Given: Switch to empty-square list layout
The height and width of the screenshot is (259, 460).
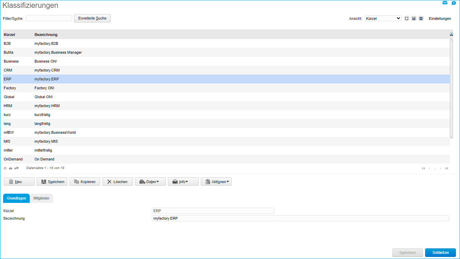Looking at the screenshot, I should point(407,18).
